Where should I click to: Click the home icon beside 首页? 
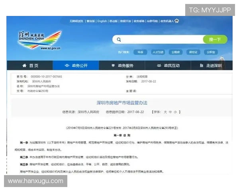tap(24, 66)
